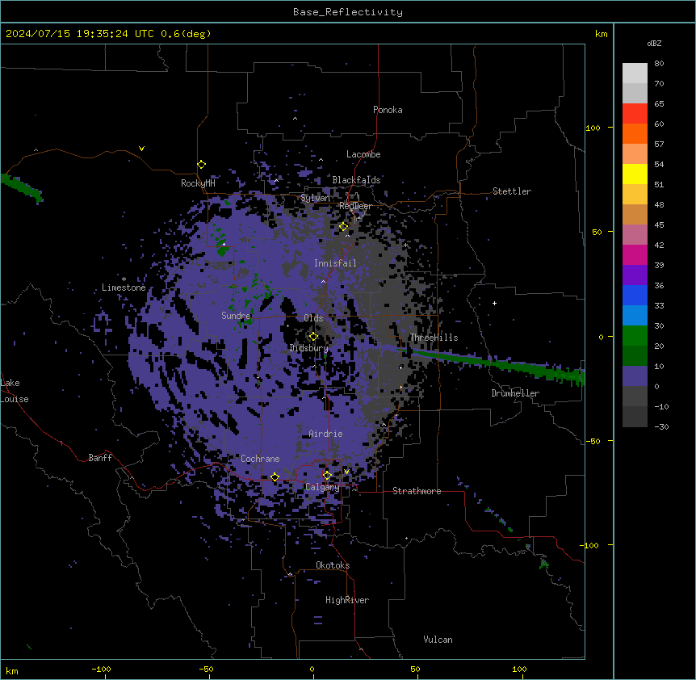Select the purple 10 dBZ legend color

pos(635,376)
